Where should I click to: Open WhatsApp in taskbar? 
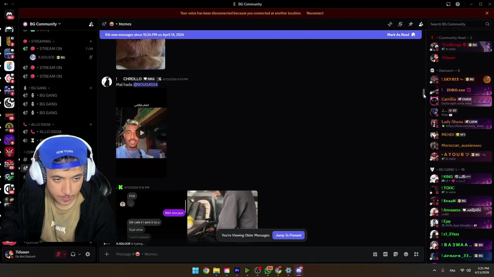(268, 270)
